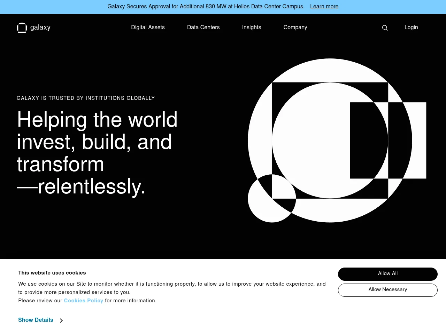Follow the Learn more banner link
The image size is (446, 334).
pos(324,7)
